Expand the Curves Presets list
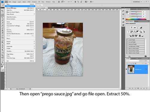This screenshot has width=150, height=112. pyautogui.click(x=136, y=42)
